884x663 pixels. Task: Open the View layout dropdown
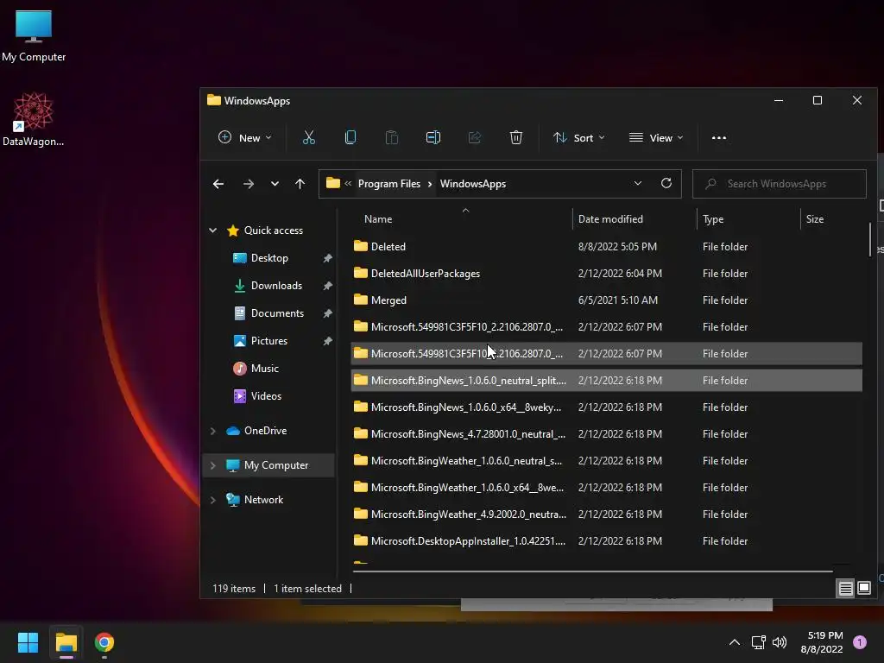tap(656, 137)
